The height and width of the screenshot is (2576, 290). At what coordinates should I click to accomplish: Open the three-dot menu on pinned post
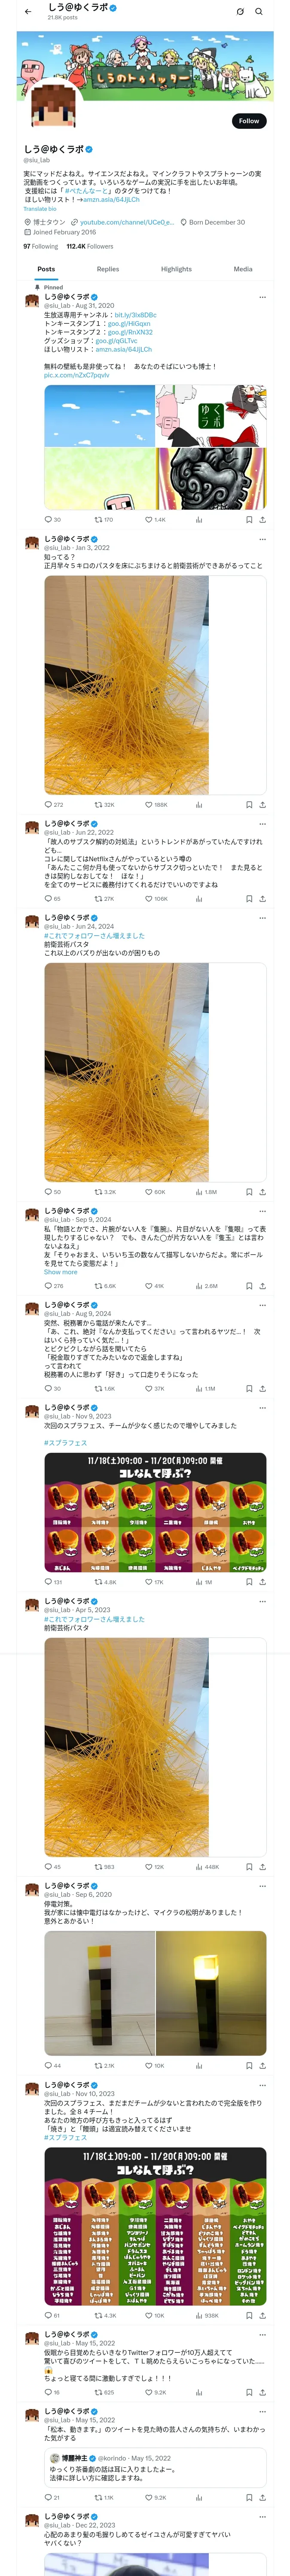pos(263,297)
